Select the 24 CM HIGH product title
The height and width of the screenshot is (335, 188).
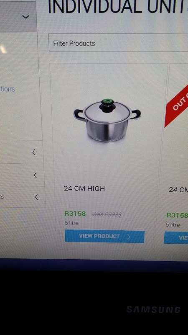[84, 188]
